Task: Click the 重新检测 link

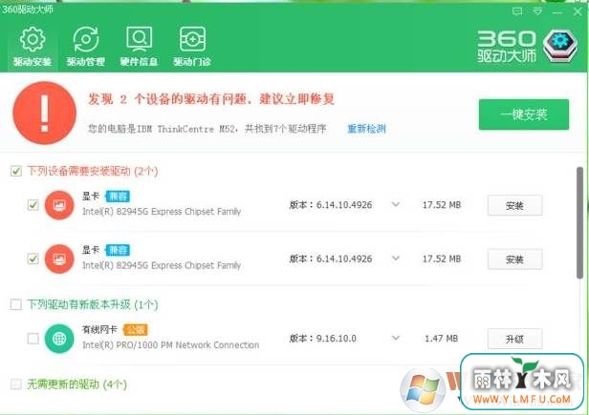Action: coord(366,129)
